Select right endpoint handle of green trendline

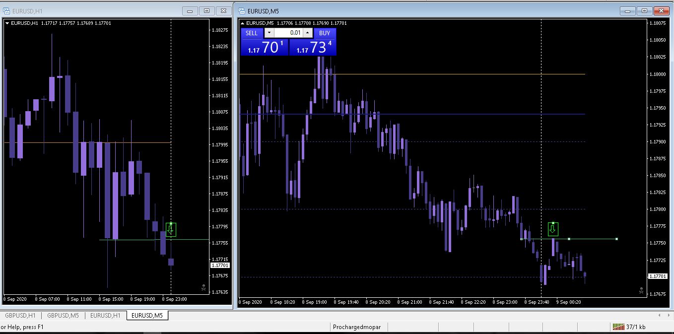pyautogui.click(x=616, y=239)
